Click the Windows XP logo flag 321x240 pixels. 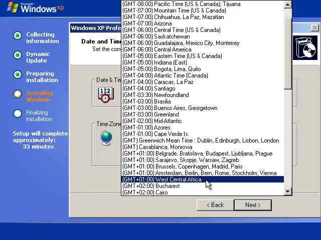tap(12, 7)
